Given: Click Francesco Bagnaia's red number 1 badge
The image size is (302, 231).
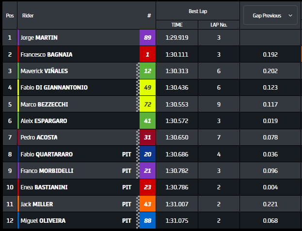Looking at the screenshot, I should point(147,54).
